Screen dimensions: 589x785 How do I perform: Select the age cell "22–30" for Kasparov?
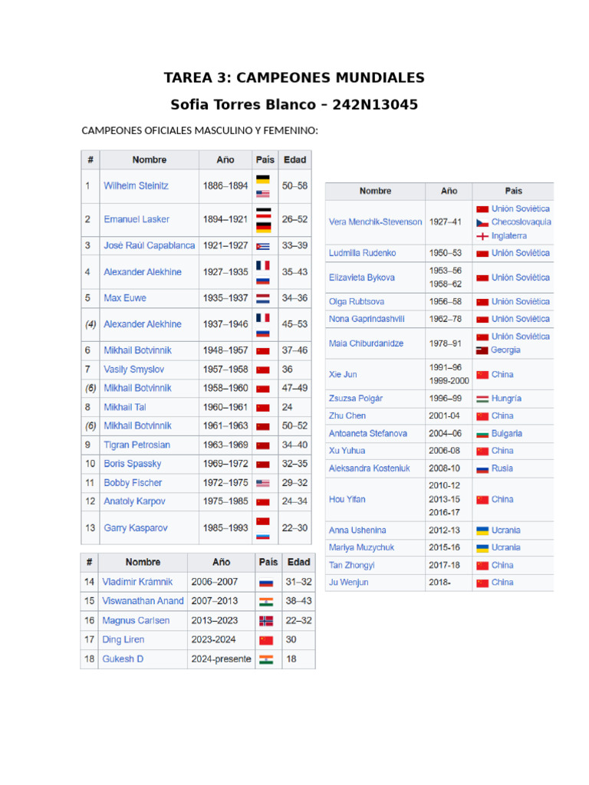(294, 527)
